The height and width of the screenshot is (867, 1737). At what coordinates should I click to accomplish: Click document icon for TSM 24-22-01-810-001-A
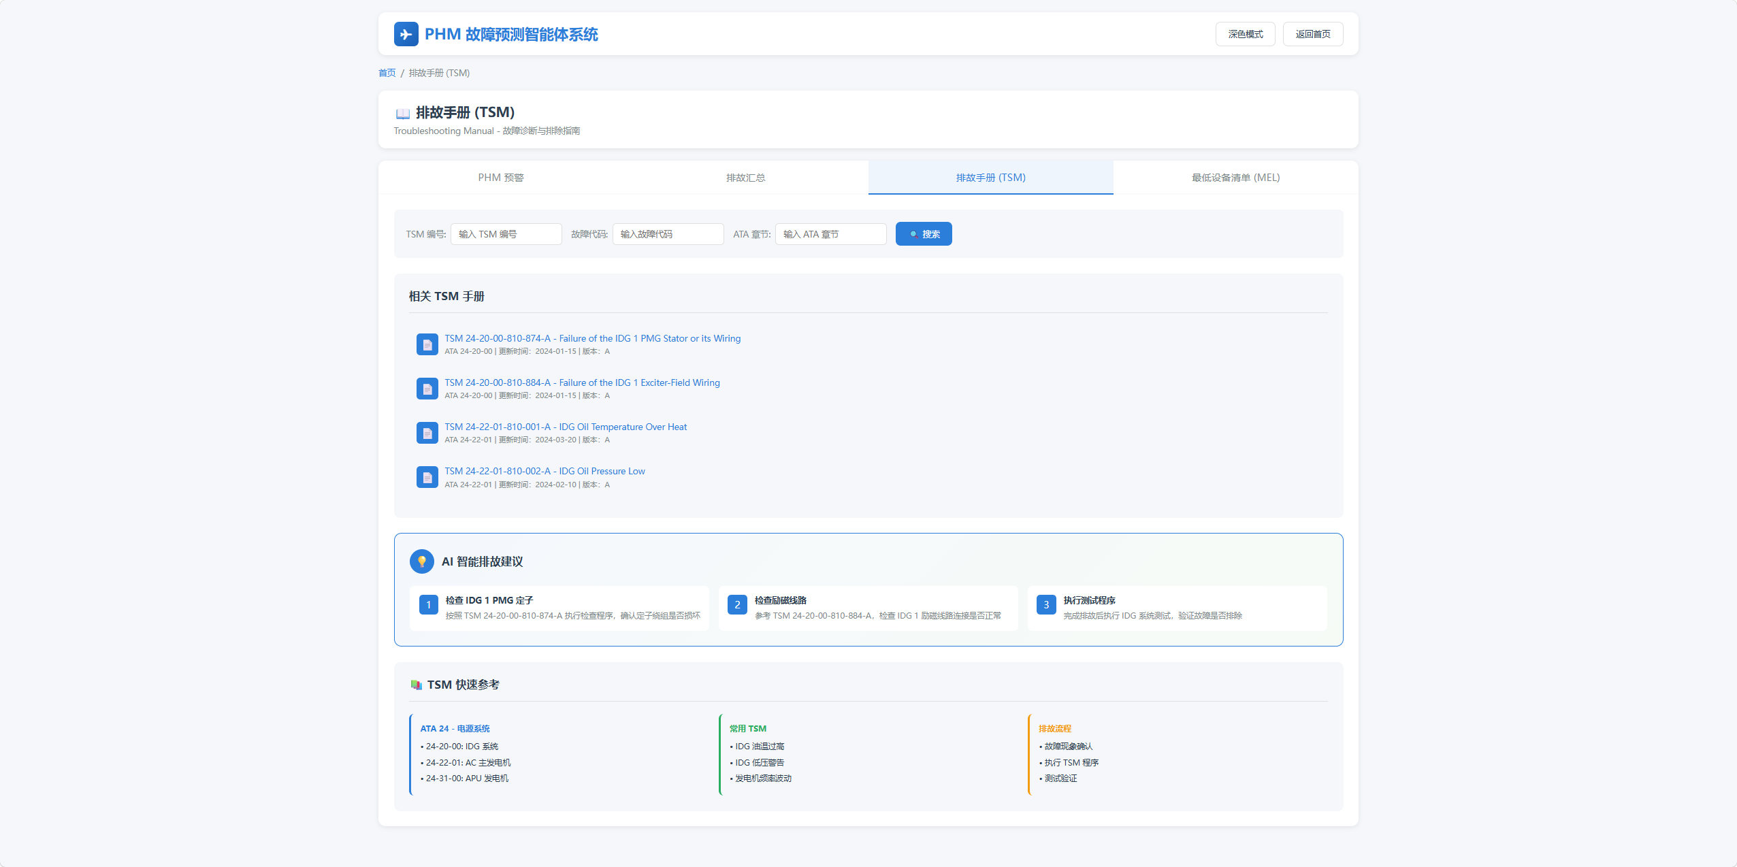click(427, 433)
